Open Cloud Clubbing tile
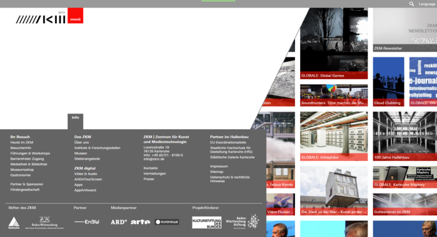Viewport: 437px width, 237px height. point(388,82)
